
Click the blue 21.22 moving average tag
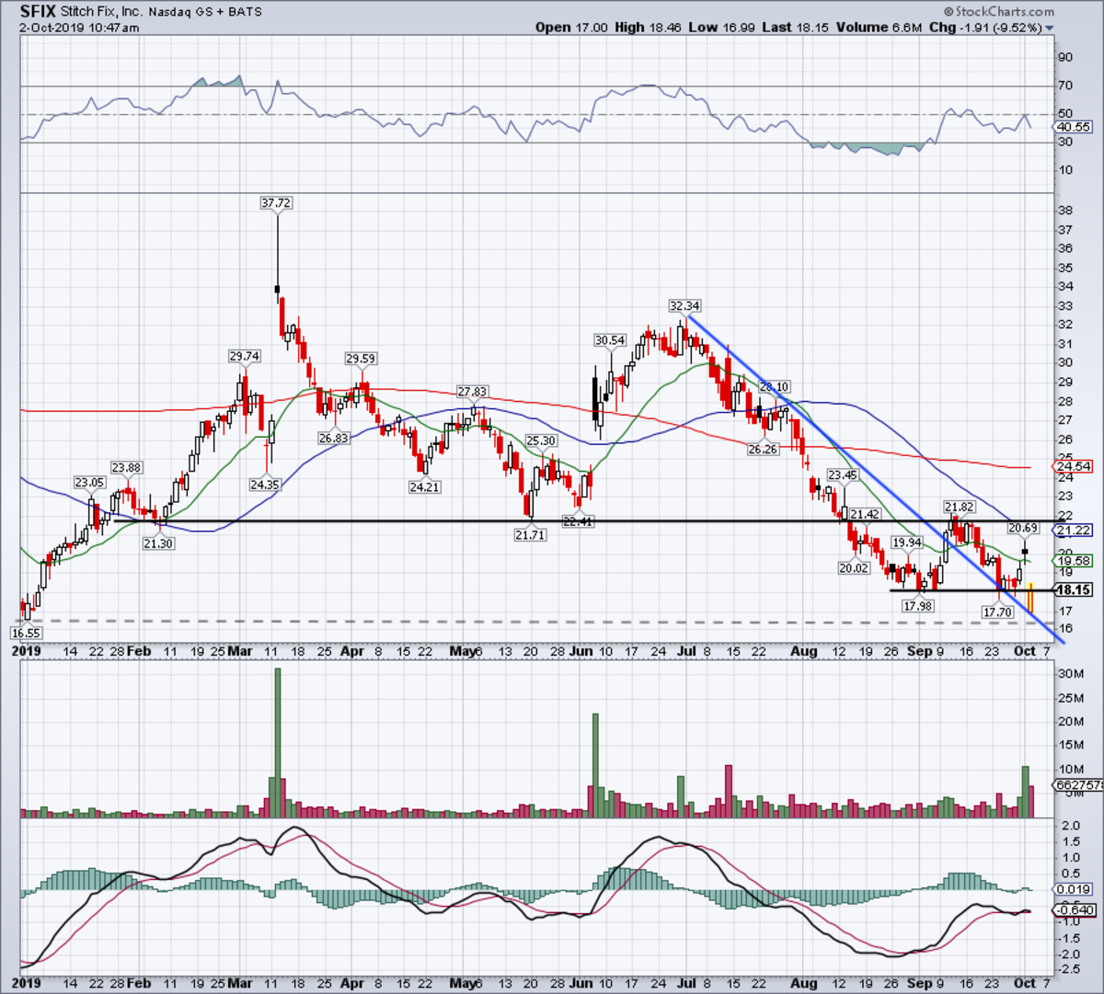point(1074,531)
